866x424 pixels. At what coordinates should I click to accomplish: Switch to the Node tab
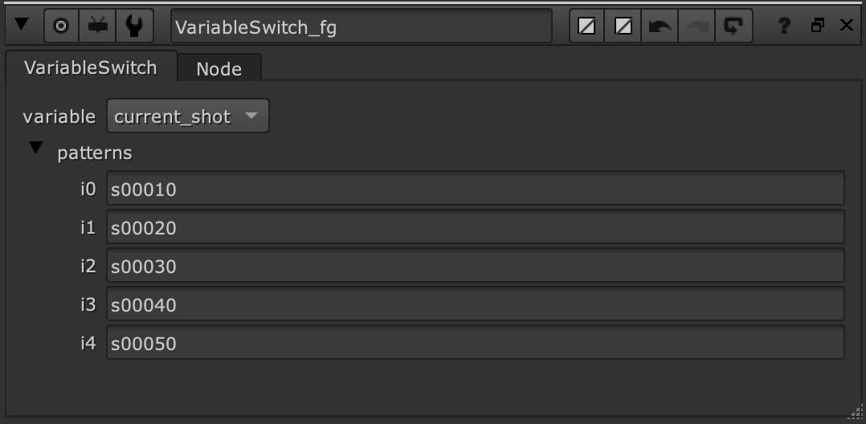(219, 69)
